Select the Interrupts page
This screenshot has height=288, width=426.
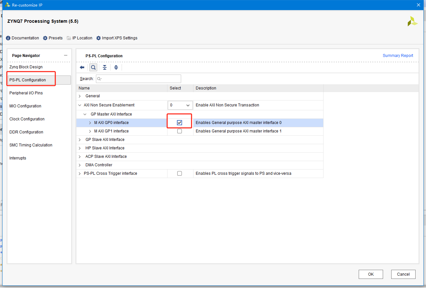point(18,158)
